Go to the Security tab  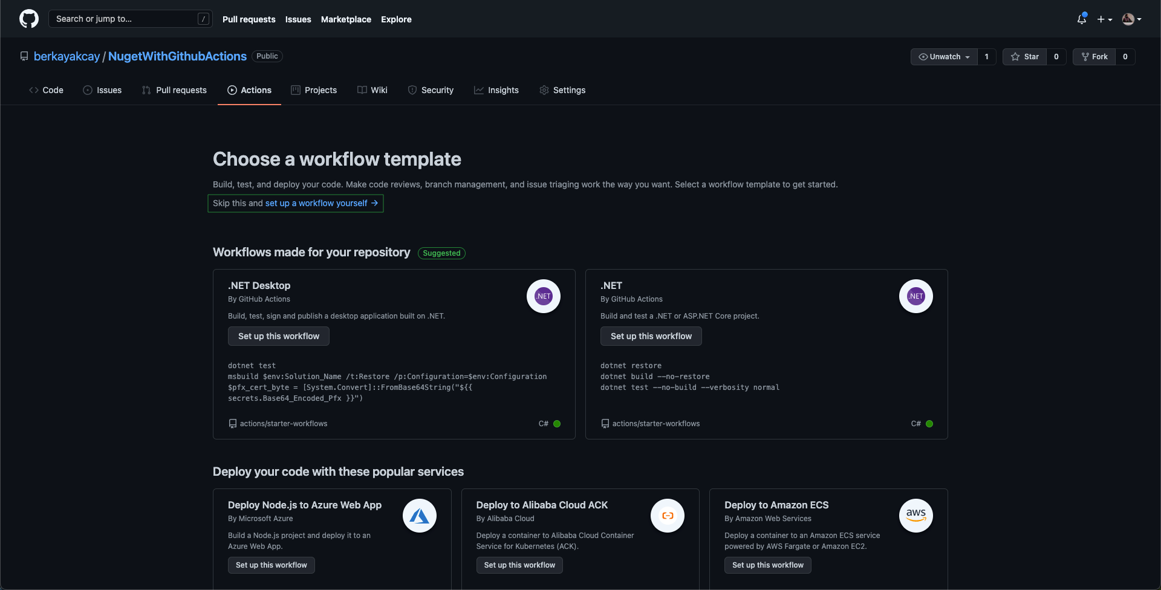(x=431, y=90)
